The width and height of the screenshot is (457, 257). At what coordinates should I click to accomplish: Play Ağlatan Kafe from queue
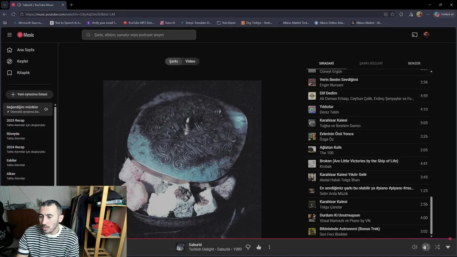368,150
